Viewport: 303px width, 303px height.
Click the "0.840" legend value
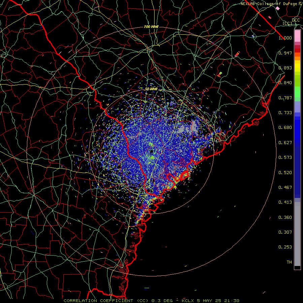(x=285, y=83)
